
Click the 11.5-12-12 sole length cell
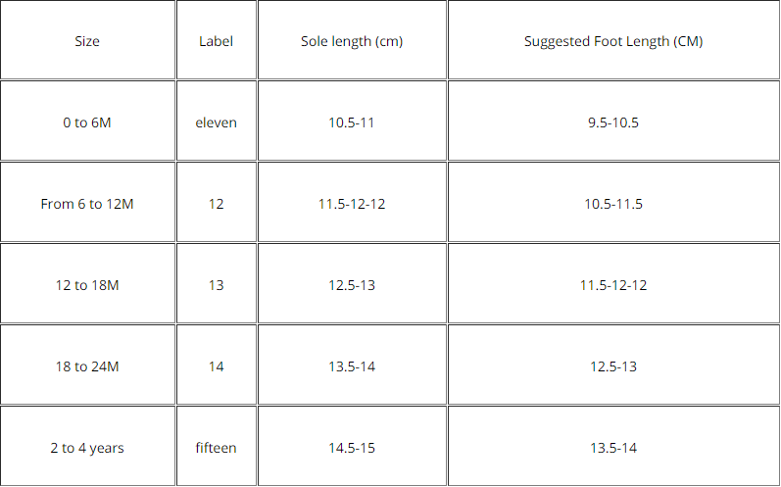[352, 204]
